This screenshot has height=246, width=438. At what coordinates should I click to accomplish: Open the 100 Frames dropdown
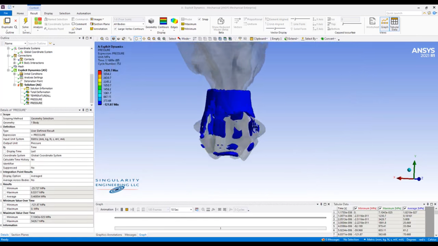tap(158, 210)
